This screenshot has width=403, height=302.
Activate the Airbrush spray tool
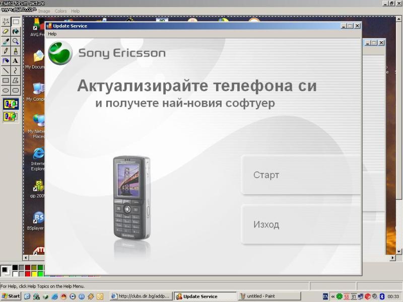tap(6, 61)
